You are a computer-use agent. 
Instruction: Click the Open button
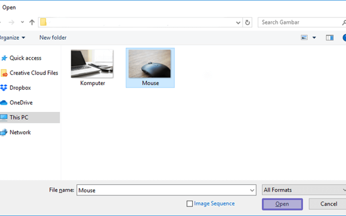tap(282, 204)
